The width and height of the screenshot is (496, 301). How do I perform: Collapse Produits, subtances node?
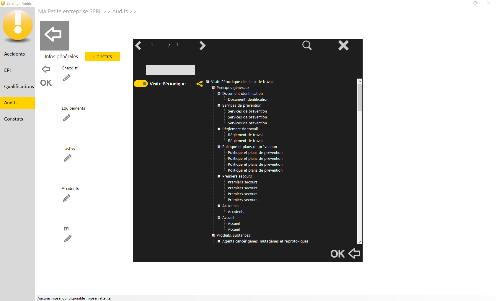point(213,235)
